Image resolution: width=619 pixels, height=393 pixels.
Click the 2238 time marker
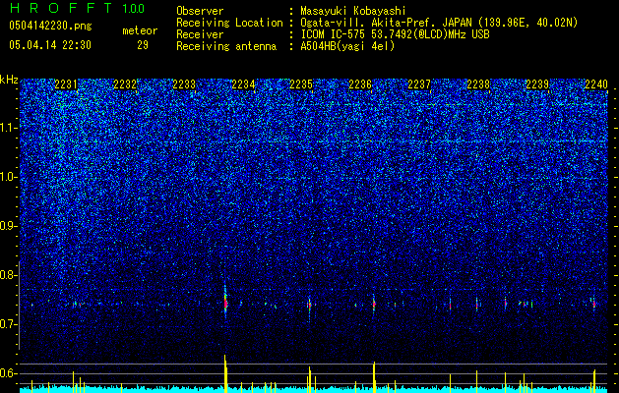[478, 84]
